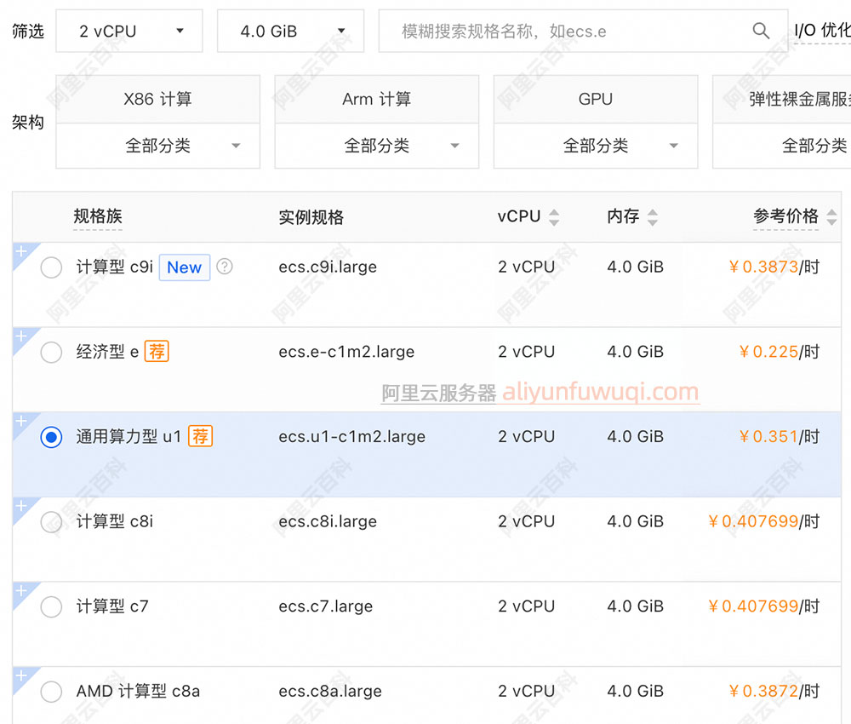This screenshot has width=851, height=724.
Task: Click 计算型 c8i family name
Action: point(115,521)
